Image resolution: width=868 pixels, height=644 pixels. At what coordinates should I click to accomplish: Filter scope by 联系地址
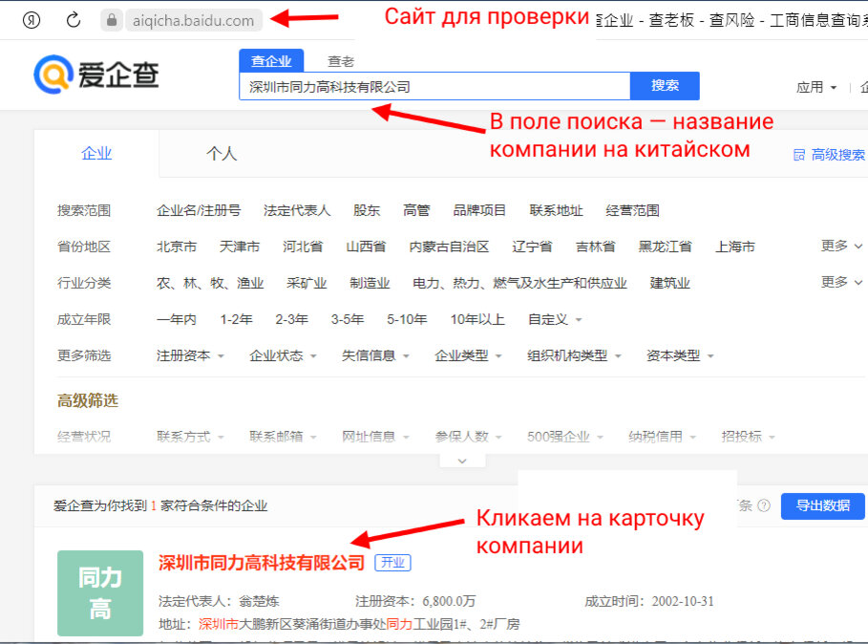(556, 210)
